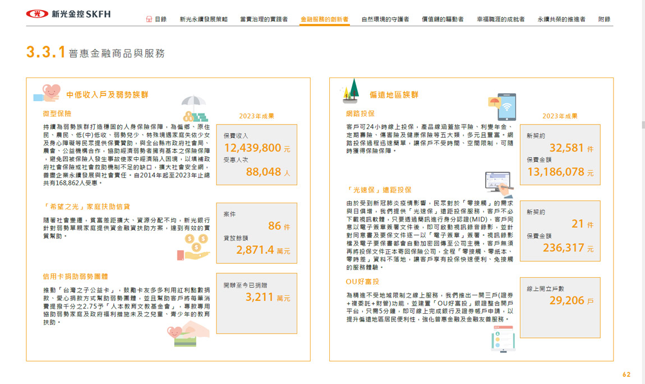Select the 金融服務的創新者 tab
The image size is (645, 384).
324,19
